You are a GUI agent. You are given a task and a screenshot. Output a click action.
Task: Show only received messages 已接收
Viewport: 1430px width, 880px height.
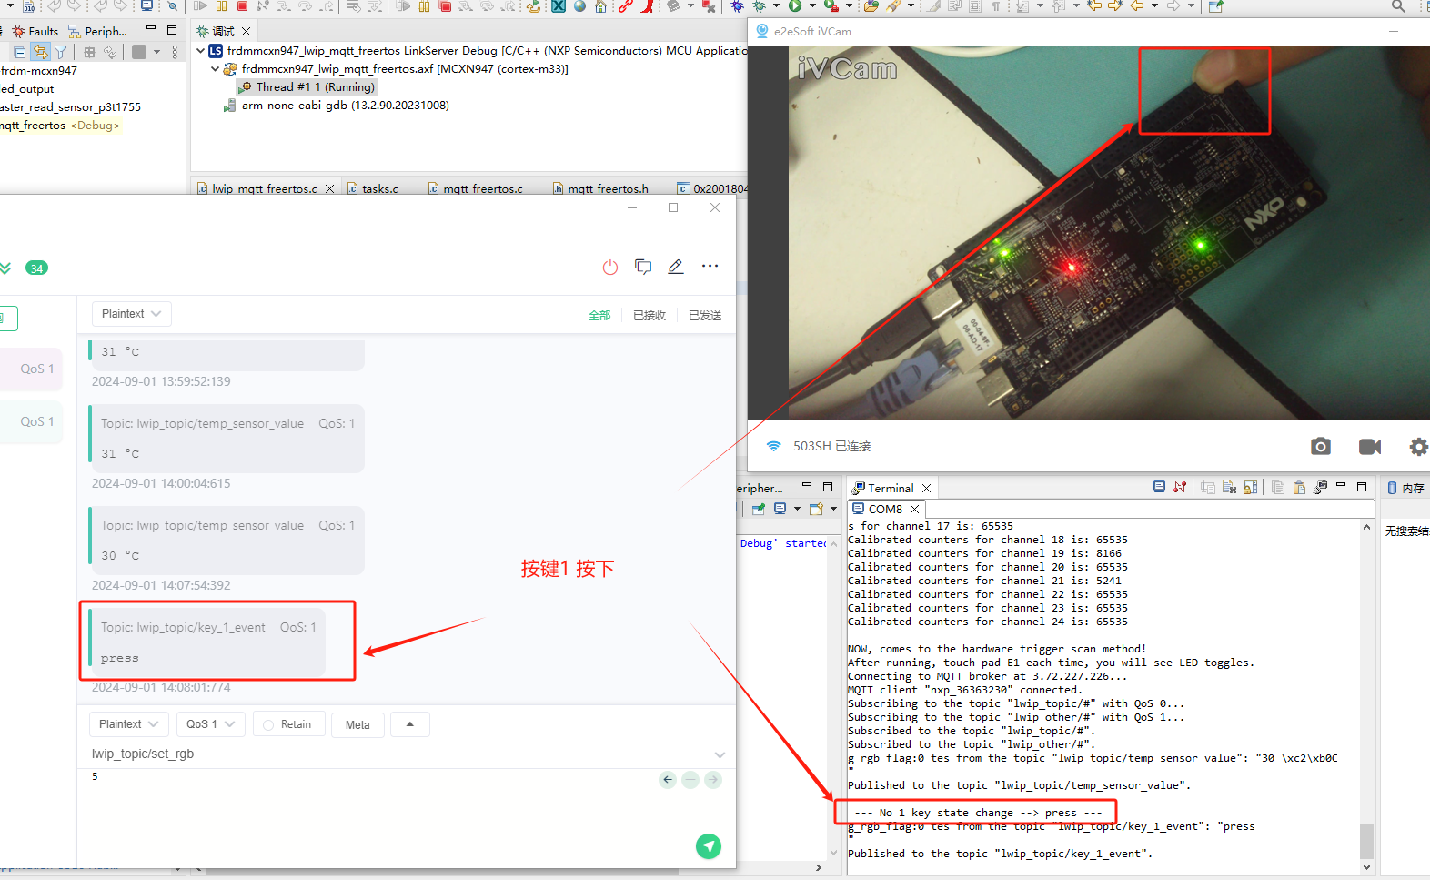[650, 316]
